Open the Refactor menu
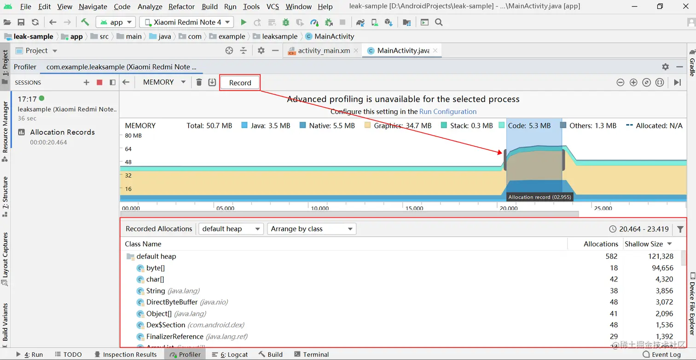Image resolution: width=696 pixels, height=360 pixels. coord(181,6)
